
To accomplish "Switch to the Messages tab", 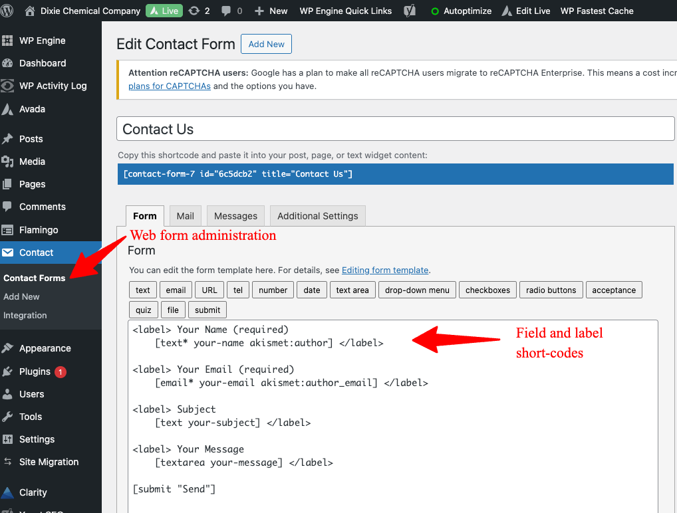I will click(235, 216).
